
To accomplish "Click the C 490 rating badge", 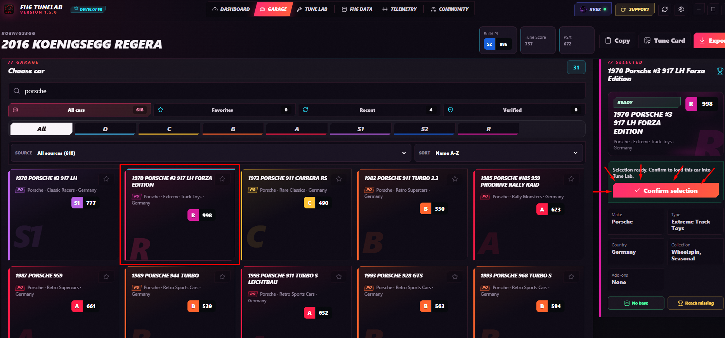I will tap(318, 203).
